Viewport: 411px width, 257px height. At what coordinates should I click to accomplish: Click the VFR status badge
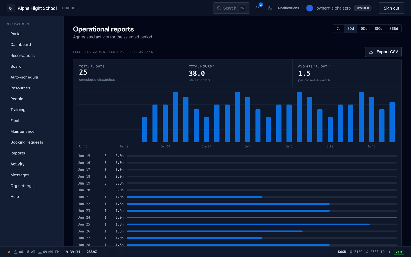(399, 252)
